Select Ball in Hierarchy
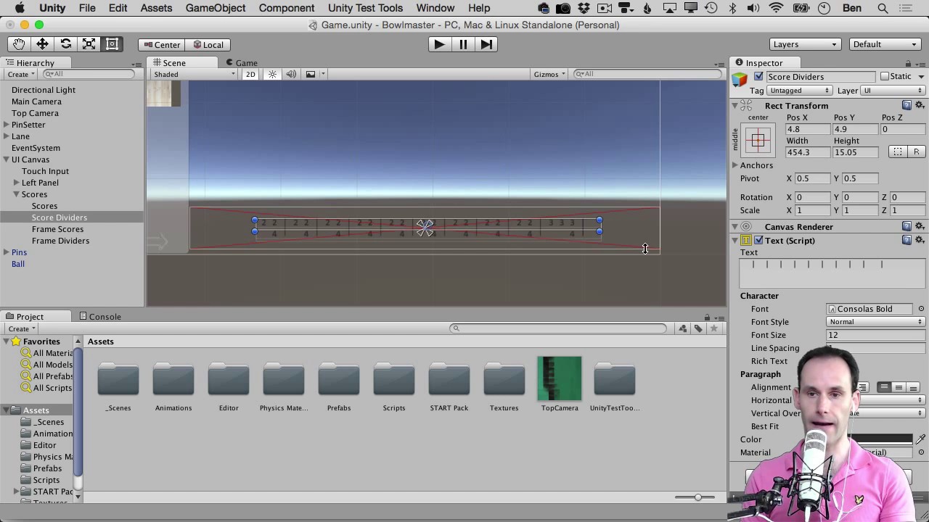Viewport: 929px width, 522px height. (x=18, y=264)
